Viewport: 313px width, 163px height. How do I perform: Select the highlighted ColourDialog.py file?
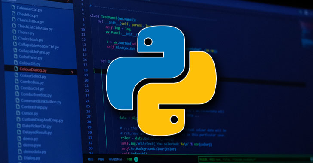33,70
